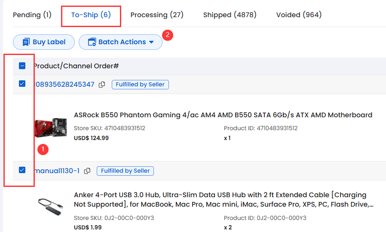Click the Buy Label document icon
This screenshot has height=232, width=386.
pyautogui.click(x=26, y=42)
